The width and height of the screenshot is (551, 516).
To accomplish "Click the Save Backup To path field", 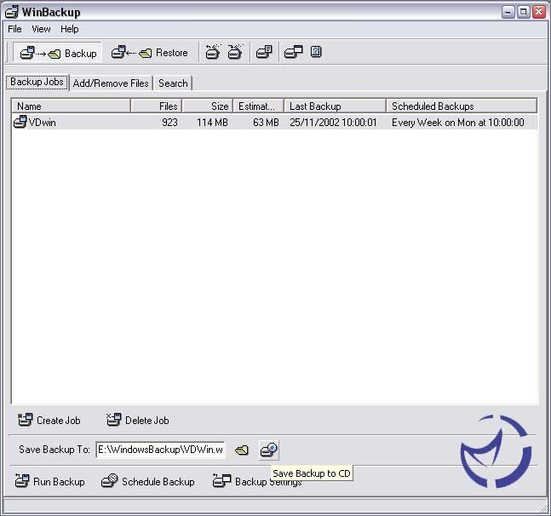I will pos(160,450).
